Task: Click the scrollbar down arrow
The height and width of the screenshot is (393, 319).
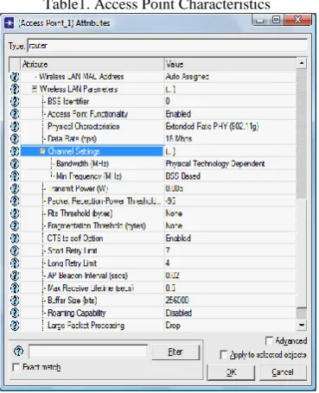Action: point(302,325)
